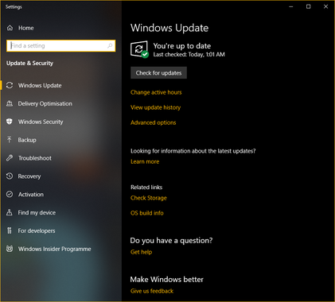Select Windows Update label in sidebar
Viewport: 335px width, 302px height.
(x=40, y=85)
